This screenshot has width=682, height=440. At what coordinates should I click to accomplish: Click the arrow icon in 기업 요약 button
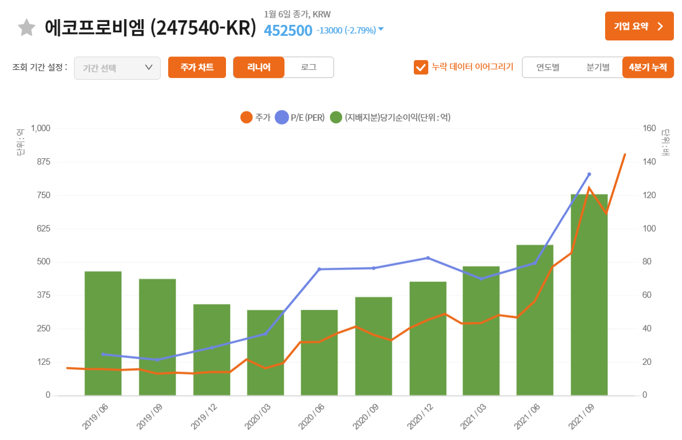coord(660,27)
